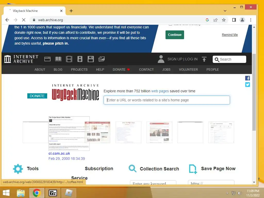Open the PROJECTS menu item
264x198 pixels.
click(x=79, y=70)
